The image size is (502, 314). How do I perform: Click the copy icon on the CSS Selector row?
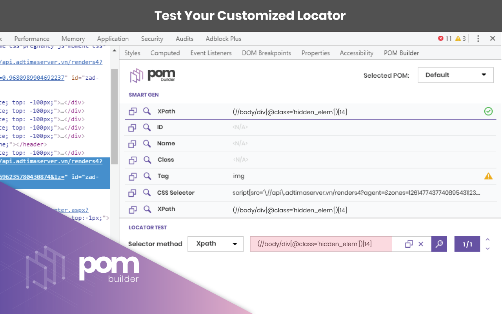tap(133, 193)
